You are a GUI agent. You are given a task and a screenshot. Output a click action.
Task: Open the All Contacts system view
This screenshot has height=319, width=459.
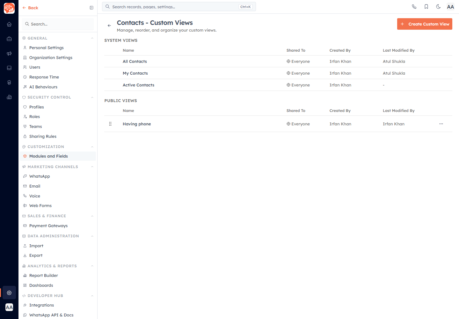point(135,61)
